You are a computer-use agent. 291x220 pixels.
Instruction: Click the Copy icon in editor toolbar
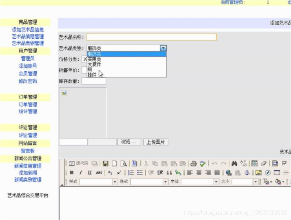click(155, 164)
